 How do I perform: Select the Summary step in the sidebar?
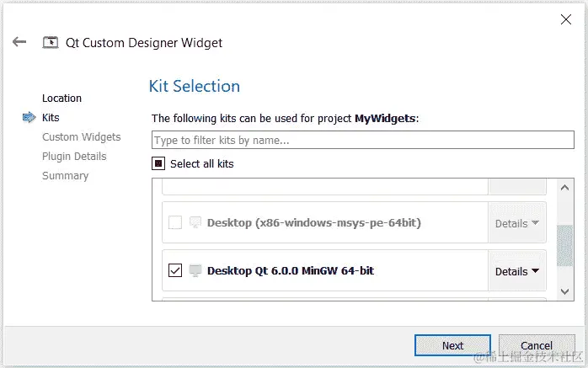click(65, 176)
